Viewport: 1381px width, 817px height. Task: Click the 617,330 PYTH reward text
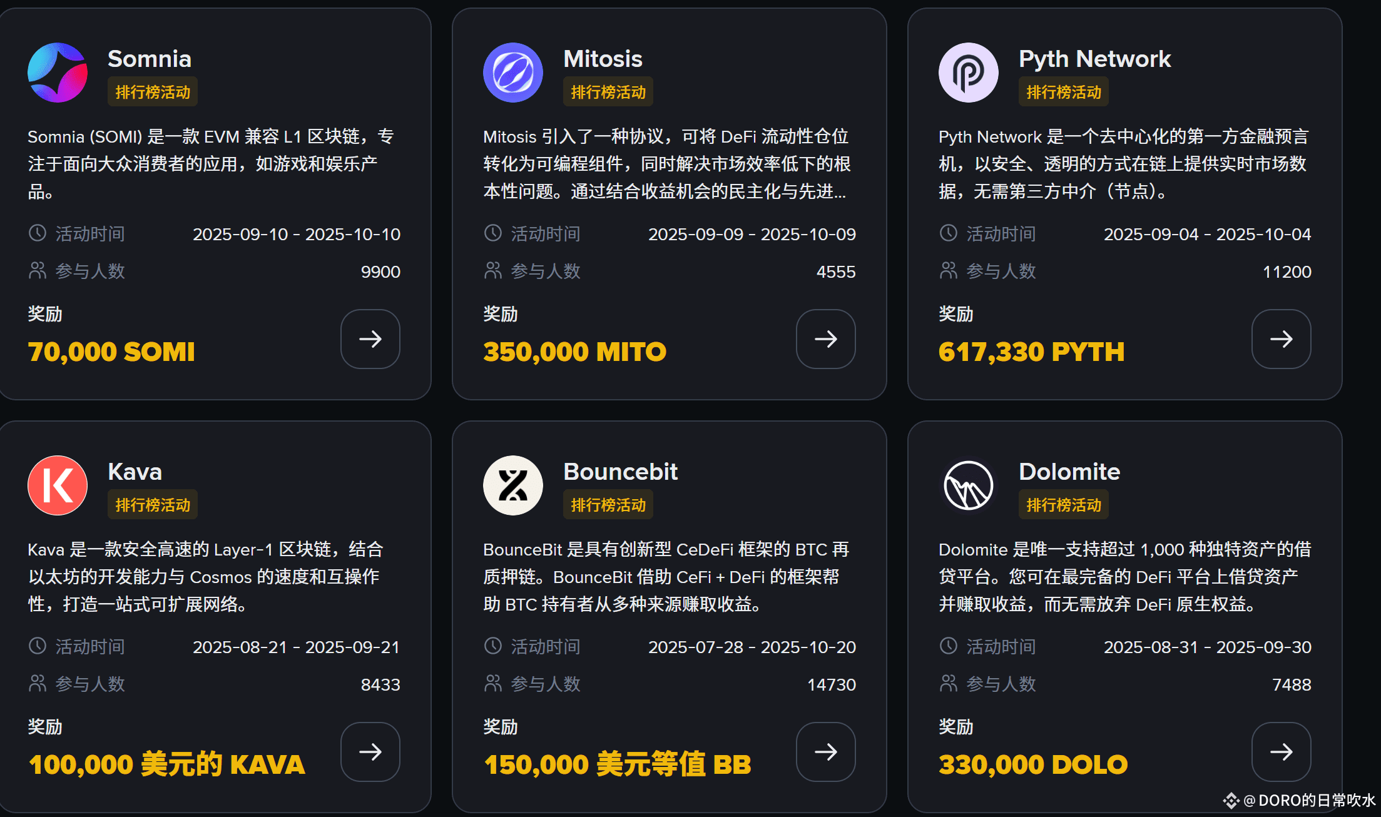point(1031,352)
